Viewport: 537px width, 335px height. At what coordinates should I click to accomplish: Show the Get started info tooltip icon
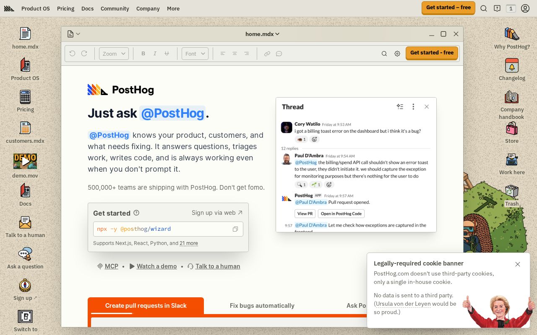pos(136,213)
